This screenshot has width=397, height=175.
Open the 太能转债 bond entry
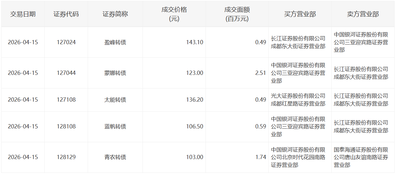(115, 100)
